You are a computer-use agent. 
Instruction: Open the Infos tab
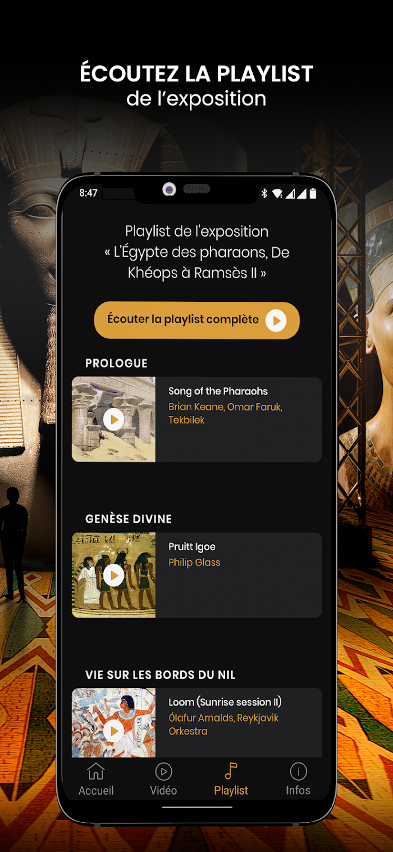pyautogui.click(x=298, y=780)
